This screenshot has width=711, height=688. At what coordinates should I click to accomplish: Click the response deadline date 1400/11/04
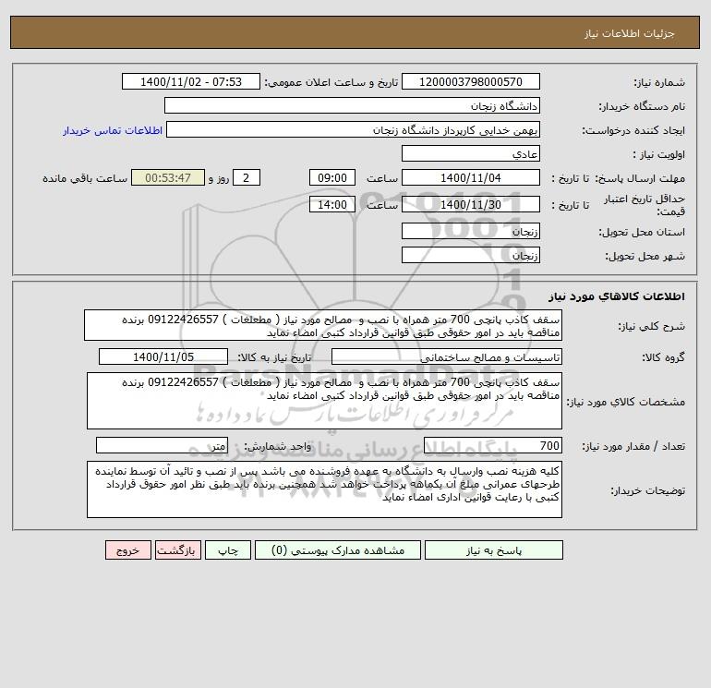pyautogui.click(x=471, y=178)
